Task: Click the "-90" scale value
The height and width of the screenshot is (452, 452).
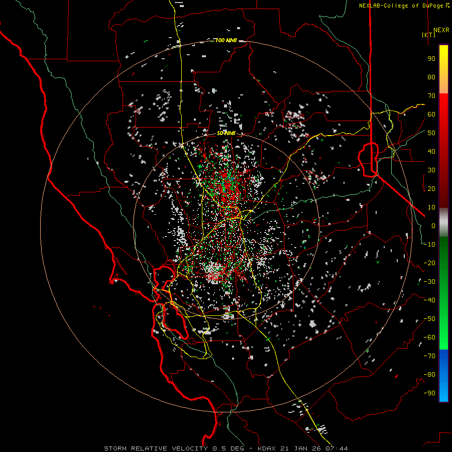Action: click(429, 393)
